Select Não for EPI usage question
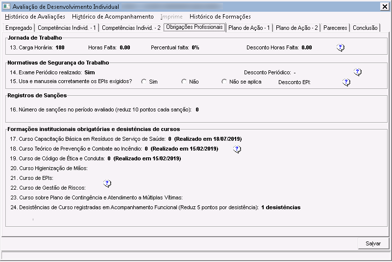 pos(184,82)
